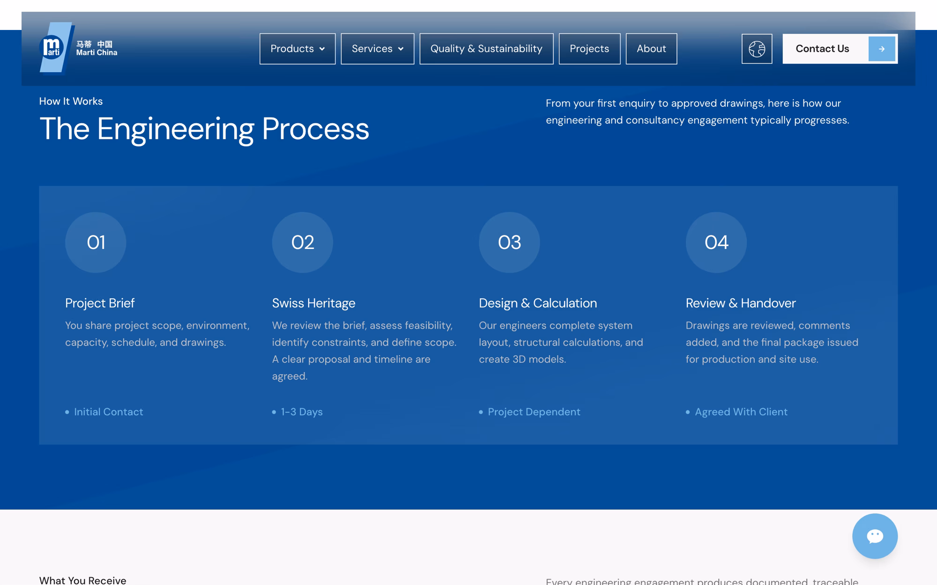Click the Review & Handover description text
Screen dimensions: 937x585
click(772, 342)
